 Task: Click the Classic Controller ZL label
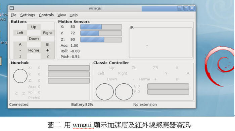(x=134, y=68)
